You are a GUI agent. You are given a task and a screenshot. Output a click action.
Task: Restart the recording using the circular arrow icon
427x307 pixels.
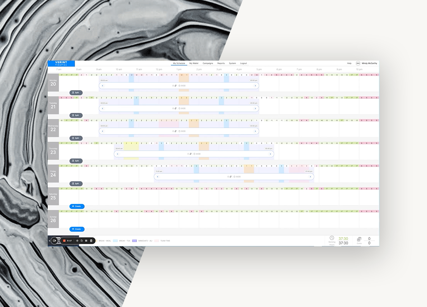[82, 241]
